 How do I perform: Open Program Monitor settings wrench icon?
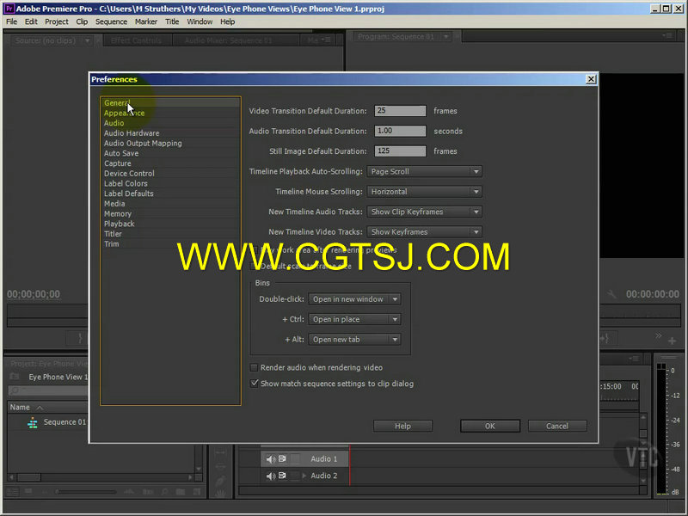pyautogui.click(x=611, y=294)
